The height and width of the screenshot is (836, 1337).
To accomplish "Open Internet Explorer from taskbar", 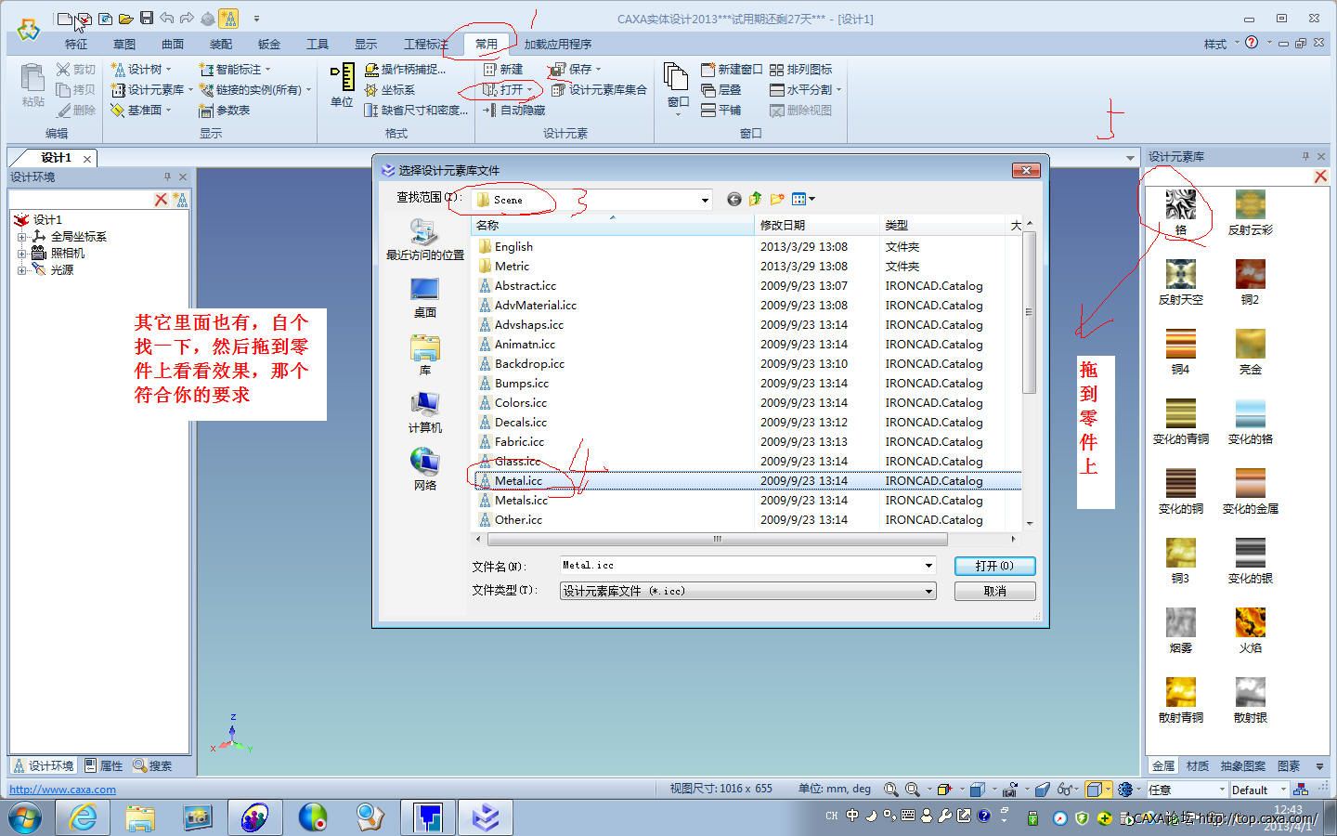I will tap(84, 818).
